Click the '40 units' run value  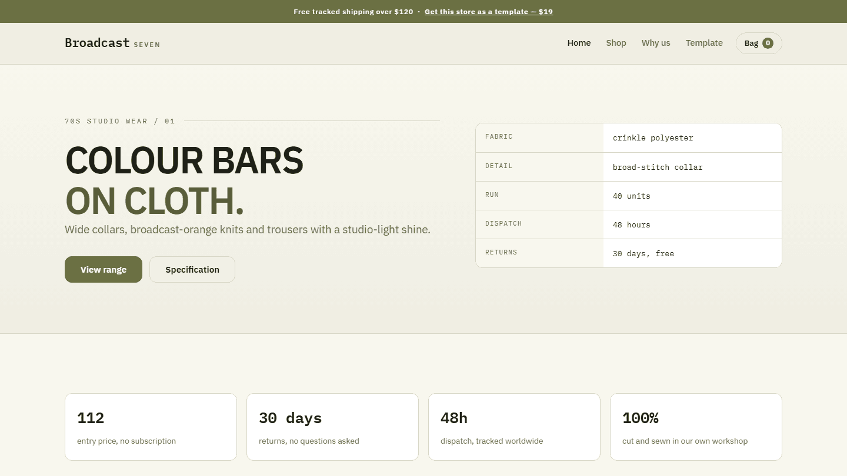632,196
